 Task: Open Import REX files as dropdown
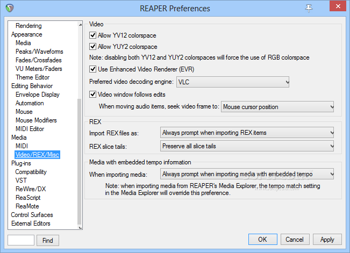coord(247,133)
